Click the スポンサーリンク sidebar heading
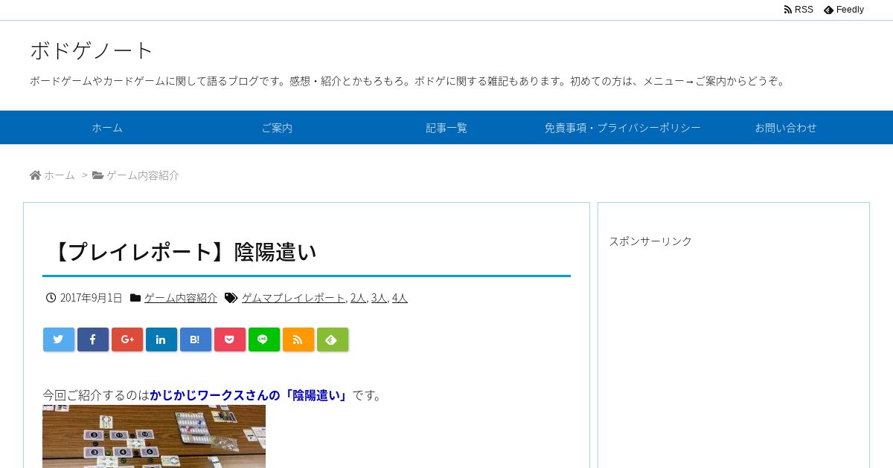This screenshot has height=468, width=893. click(x=650, y=241)
